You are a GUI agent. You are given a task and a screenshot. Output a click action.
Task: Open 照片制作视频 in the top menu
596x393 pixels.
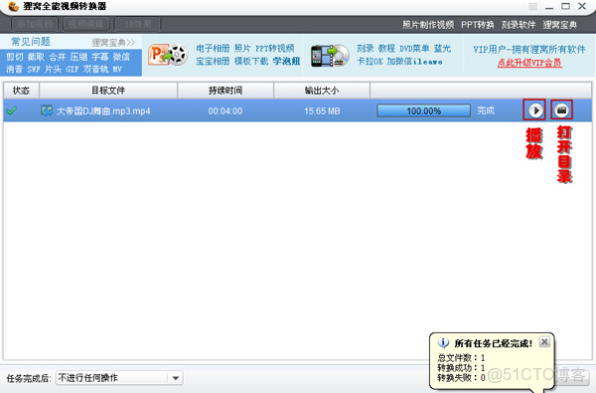(428, 25)
